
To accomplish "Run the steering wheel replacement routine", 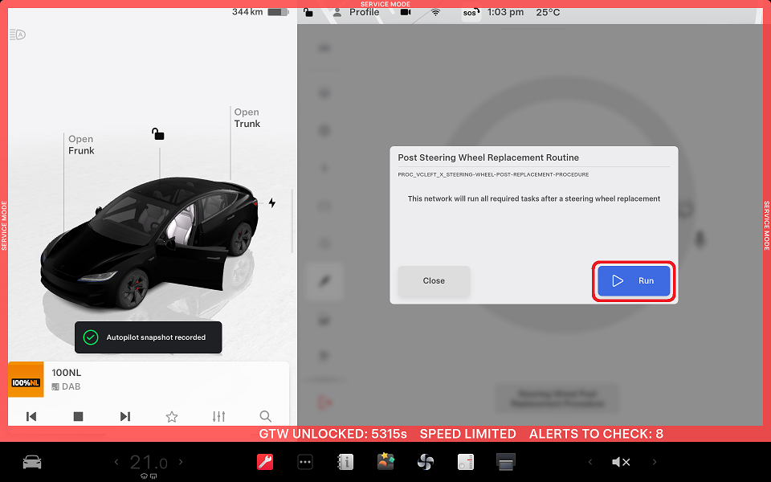I will pyautogui.click(x=634, y=281).
